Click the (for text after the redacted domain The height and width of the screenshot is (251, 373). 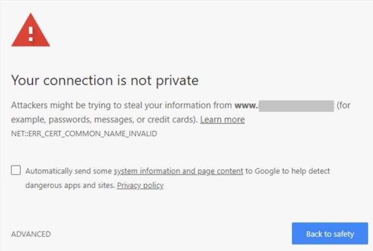point(343,105)
